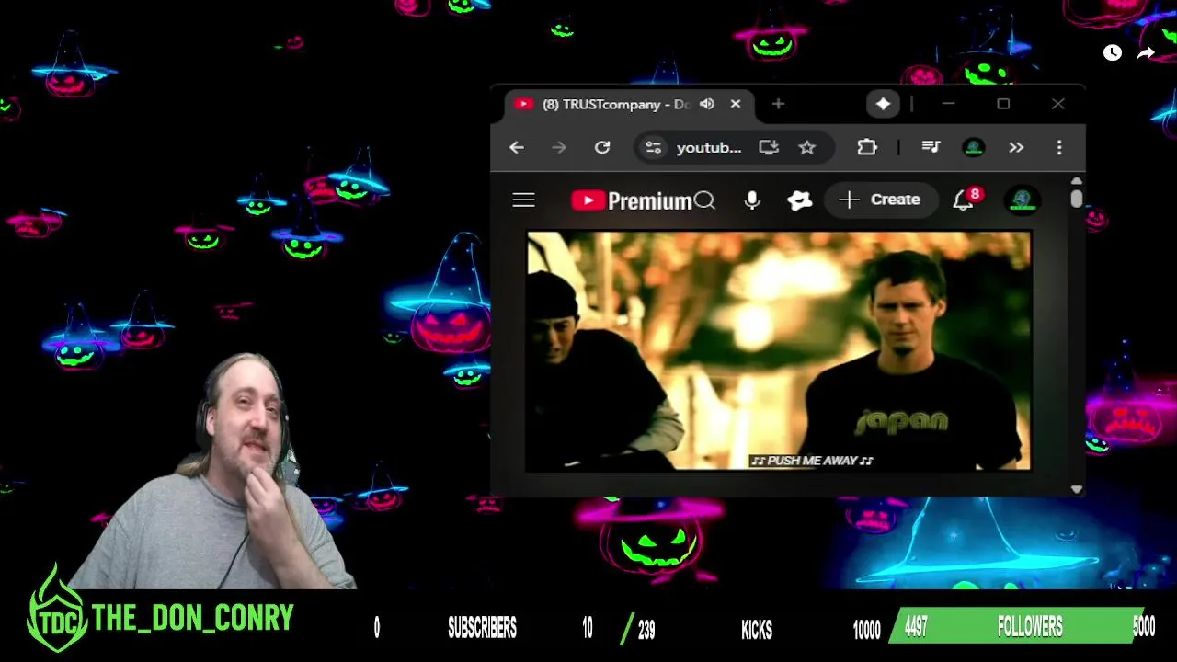Go to YouTube Premium home logo
This screenshot has width=1177, height=662.
[631, 200]
